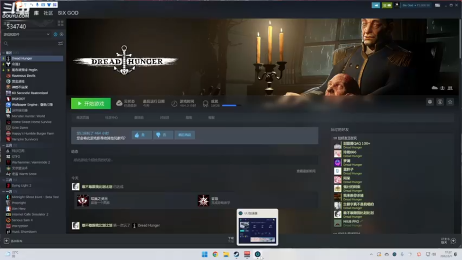Select Wallpaper Engine in library

coord(32,105)
